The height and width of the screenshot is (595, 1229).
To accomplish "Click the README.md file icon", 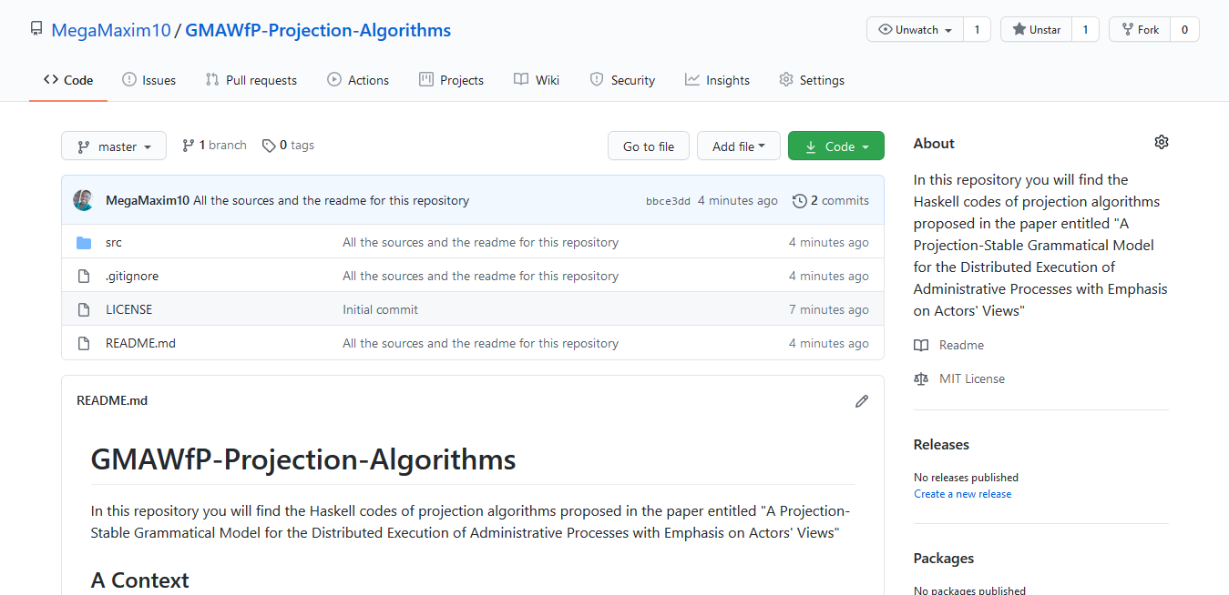I will point(84,343).
